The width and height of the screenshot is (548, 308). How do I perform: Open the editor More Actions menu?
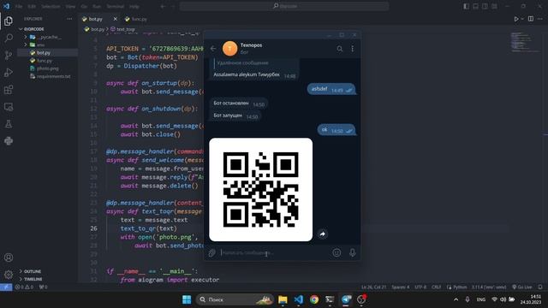click(540, 19)
